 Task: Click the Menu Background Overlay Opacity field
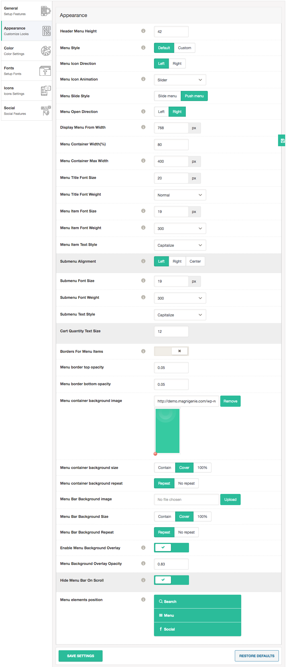coord(171,564)
